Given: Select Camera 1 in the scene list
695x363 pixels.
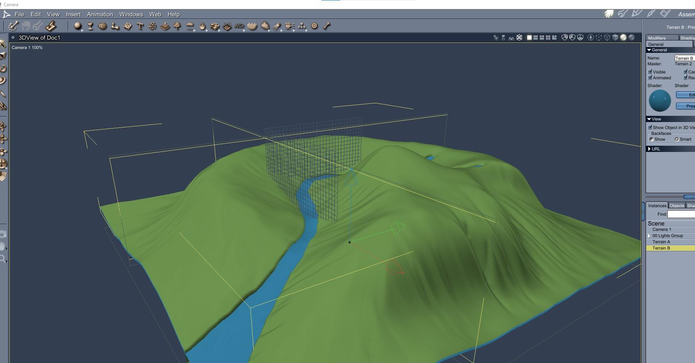Looking at the screenshot, I should [670, 229].
